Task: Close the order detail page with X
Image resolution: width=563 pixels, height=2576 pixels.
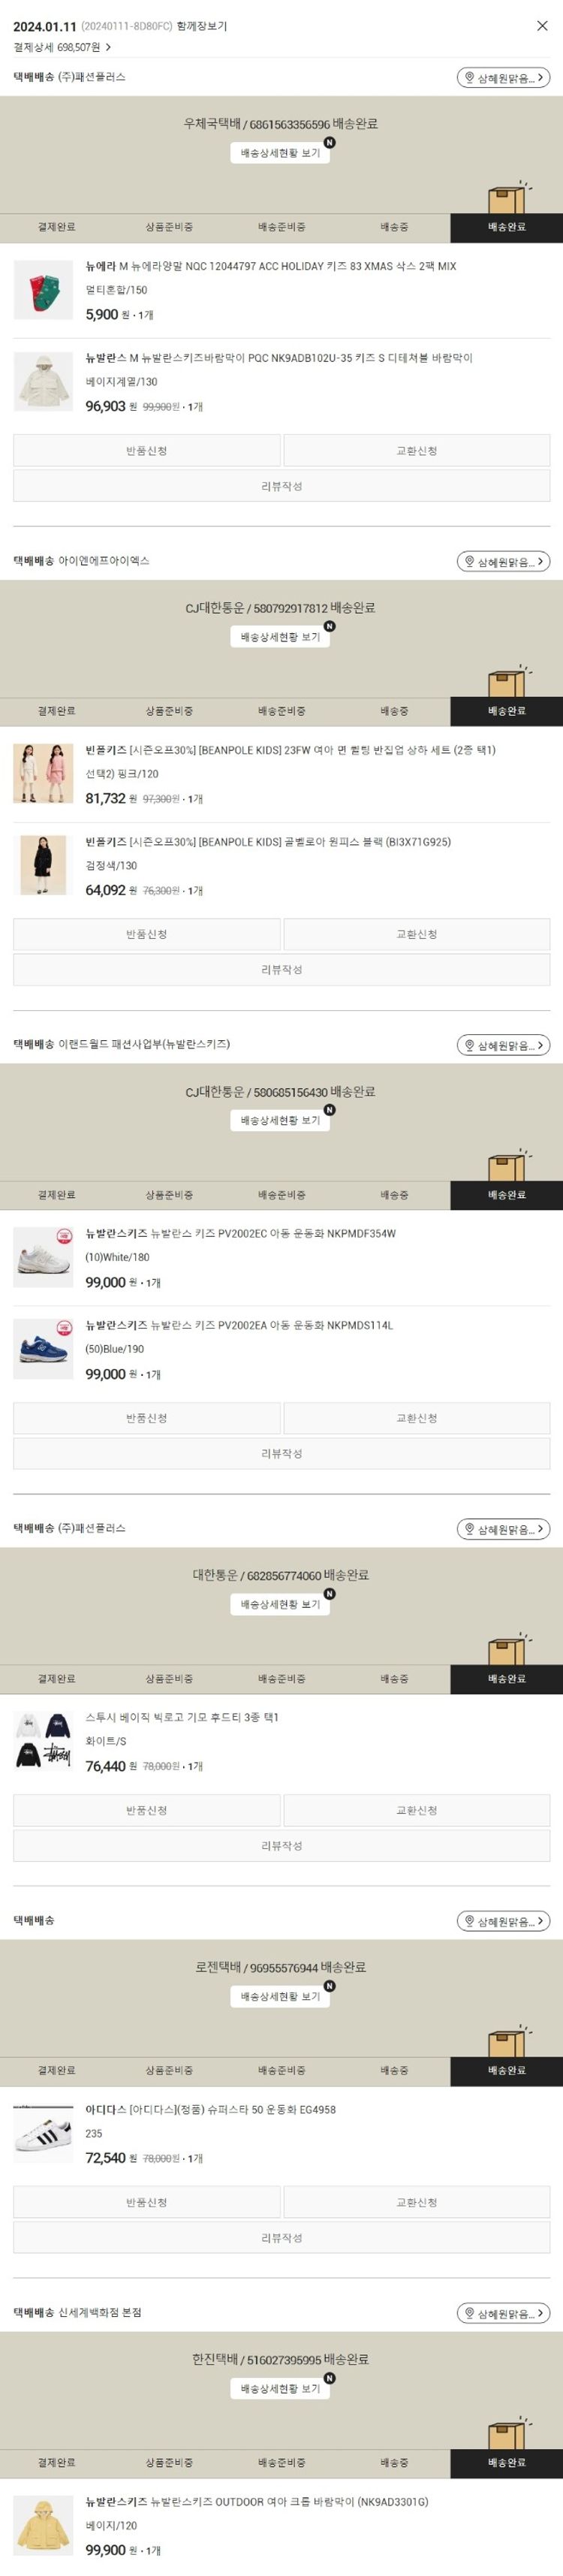Action: click(542, 26)
